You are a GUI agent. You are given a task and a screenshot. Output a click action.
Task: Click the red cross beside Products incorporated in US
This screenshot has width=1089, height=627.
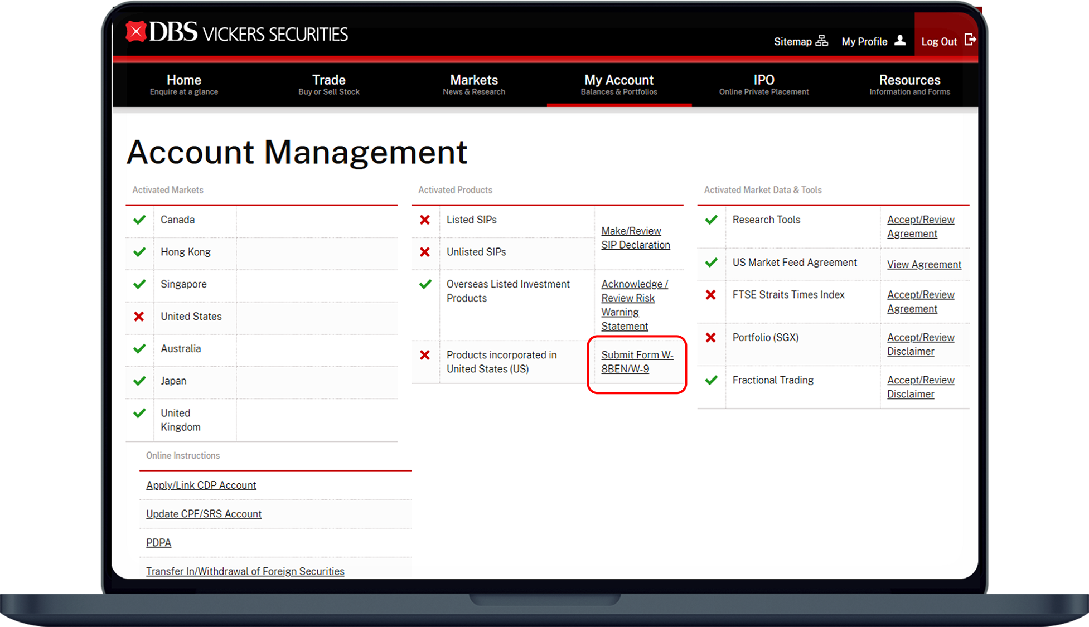tap(425, 355)
